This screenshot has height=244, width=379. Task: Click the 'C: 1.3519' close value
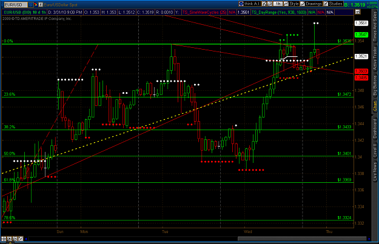pos(146,12)
